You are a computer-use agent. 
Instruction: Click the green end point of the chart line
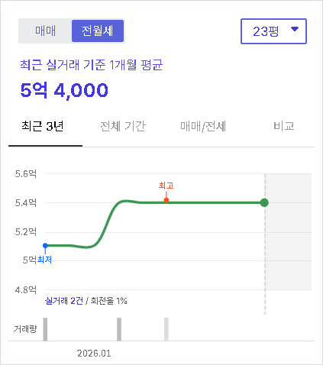(264, 202)
